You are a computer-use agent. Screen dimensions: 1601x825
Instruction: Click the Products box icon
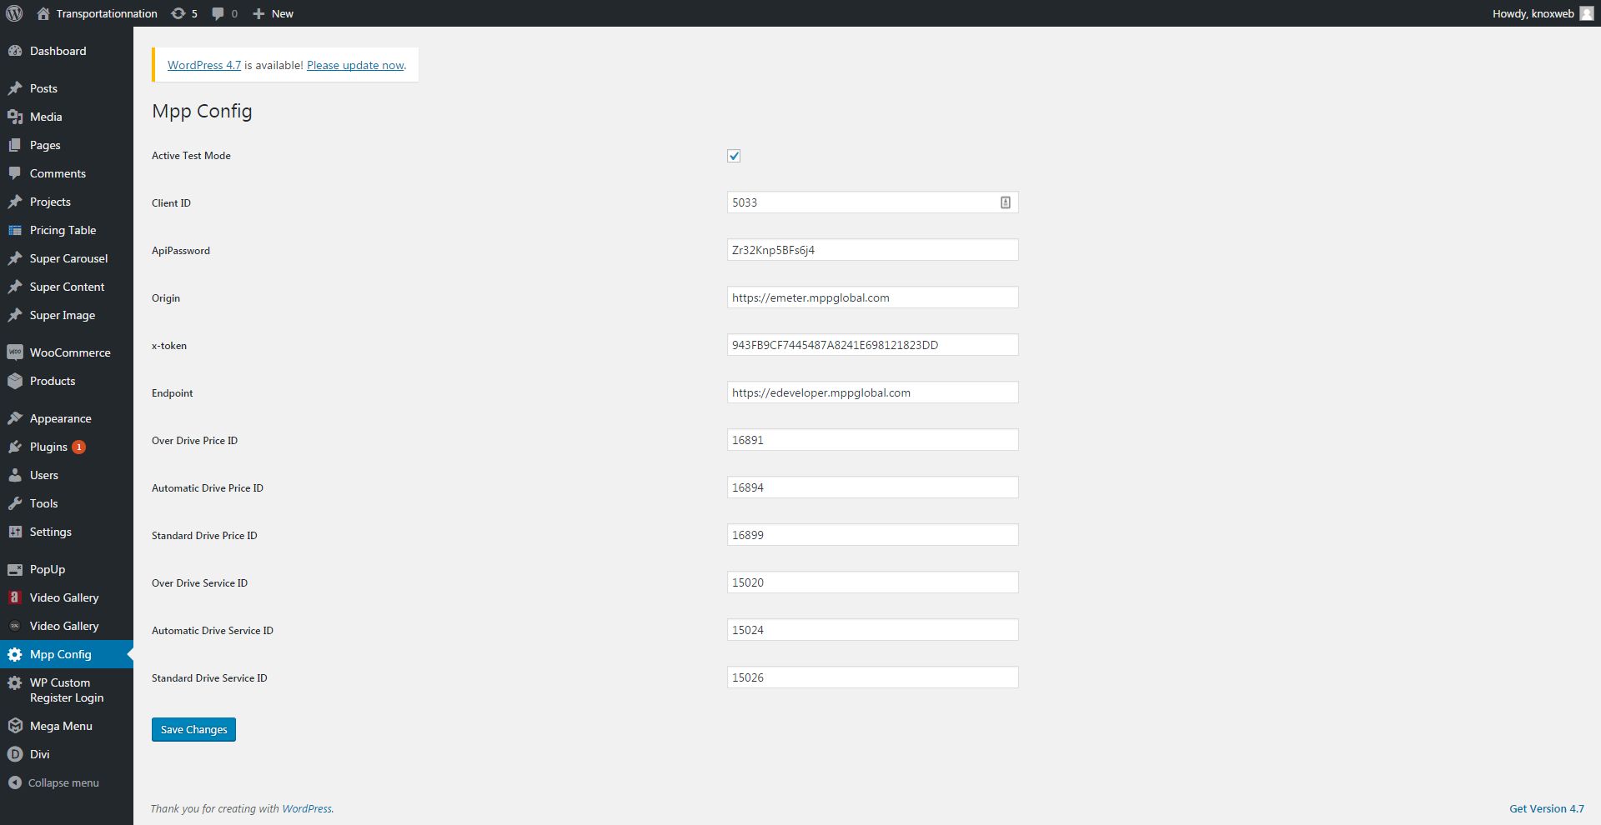pyautogui.click(x=15, y=381)
